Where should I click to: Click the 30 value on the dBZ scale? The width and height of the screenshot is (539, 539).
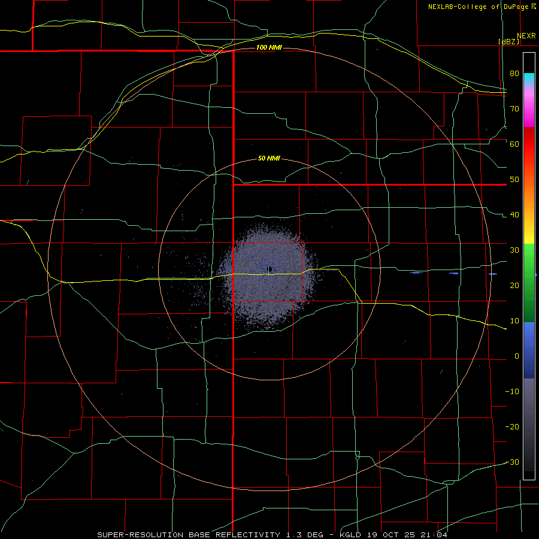[x=514, y=250]
